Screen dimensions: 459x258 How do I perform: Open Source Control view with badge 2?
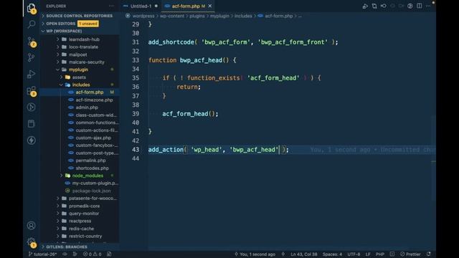(x=32, y=42)
